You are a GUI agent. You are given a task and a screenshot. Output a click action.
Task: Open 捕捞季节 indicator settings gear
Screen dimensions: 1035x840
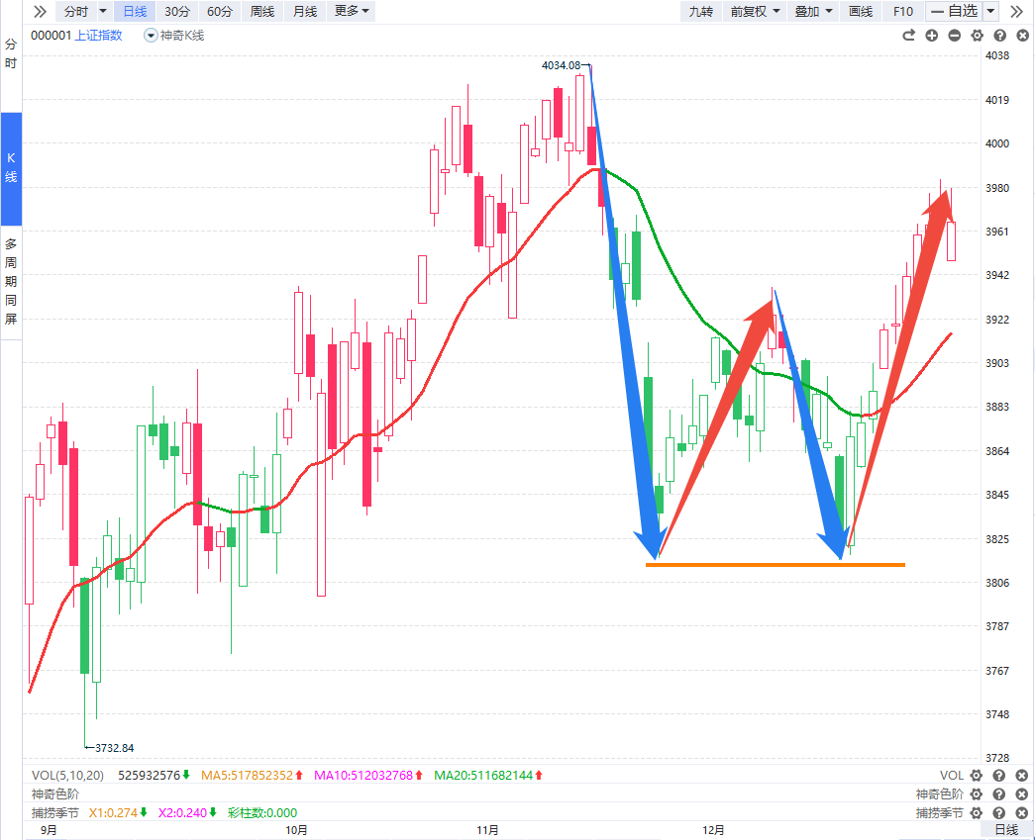coord(977,813)
